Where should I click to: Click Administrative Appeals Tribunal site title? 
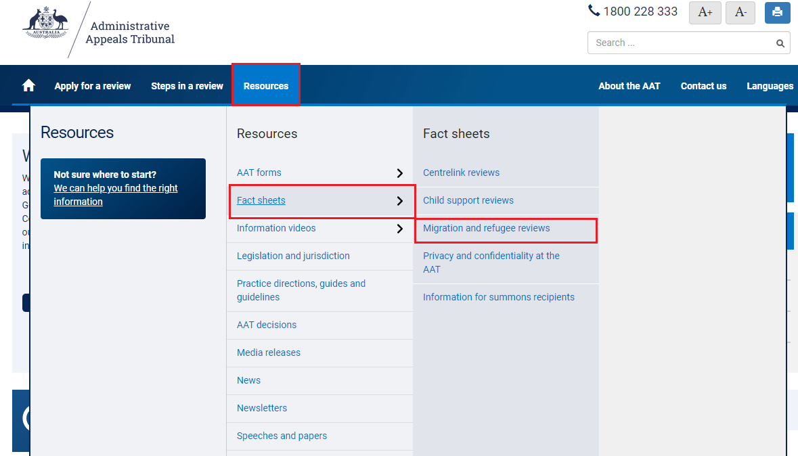click(130, 32)
